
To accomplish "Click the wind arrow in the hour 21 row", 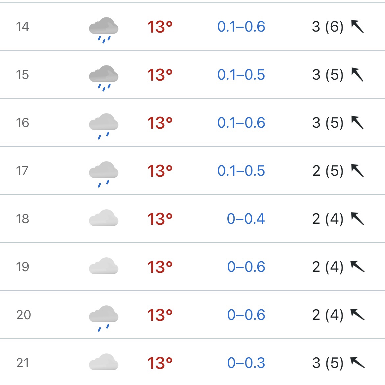I will pyautogui.click(x=357, y=362).
